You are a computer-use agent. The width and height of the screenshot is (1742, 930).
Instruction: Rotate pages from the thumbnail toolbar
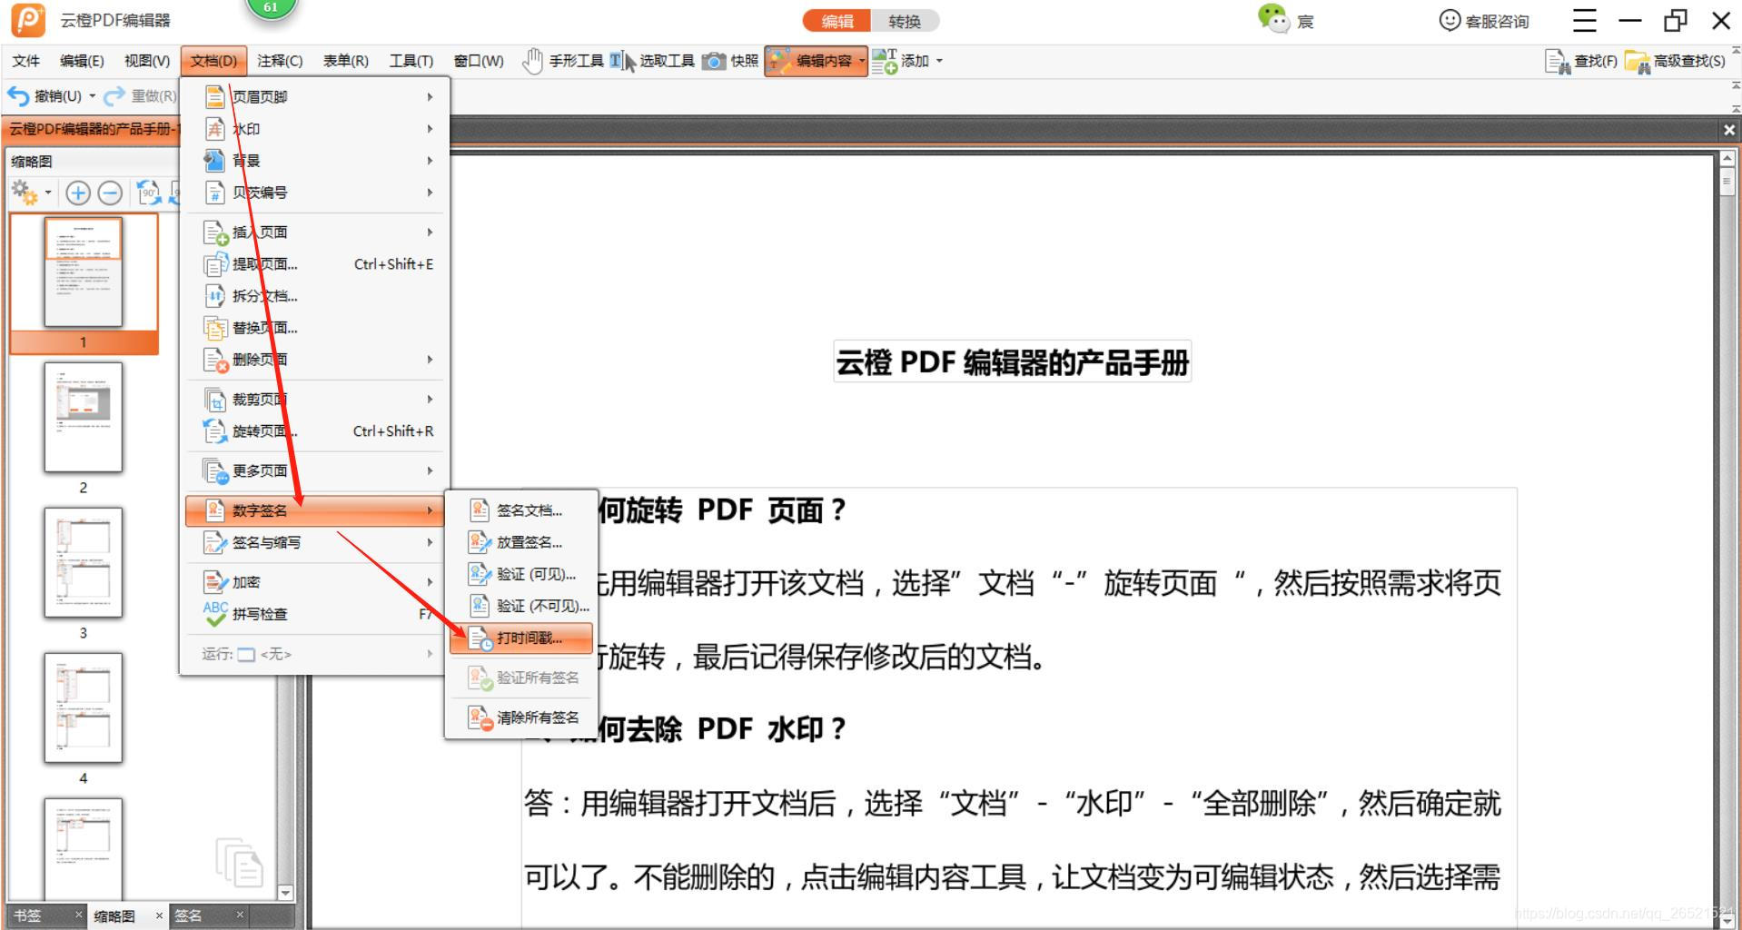click(x=148, y=193)
